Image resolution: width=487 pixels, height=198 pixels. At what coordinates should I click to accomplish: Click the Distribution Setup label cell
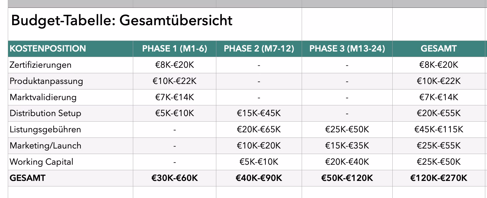click(45, 113)
